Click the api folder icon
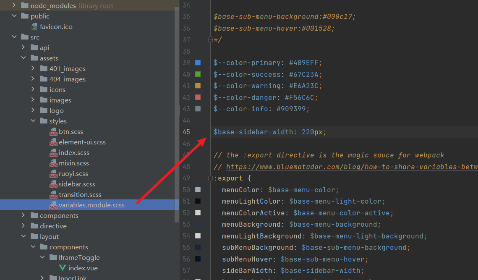The image size is (478, 280). click(x=34, y=47)
